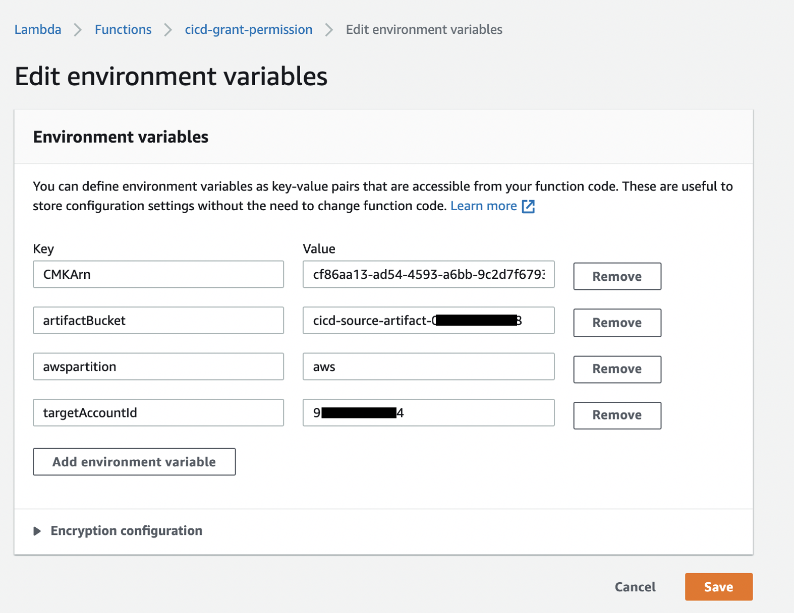Edit the aws value field
794x613 pixels.
[429, 366]
